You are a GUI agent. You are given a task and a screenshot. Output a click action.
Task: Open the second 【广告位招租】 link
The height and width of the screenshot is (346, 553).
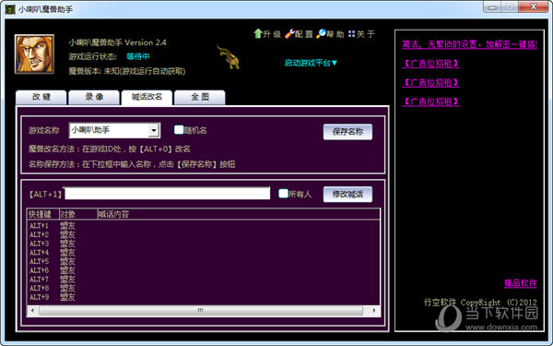click(430, 83)
